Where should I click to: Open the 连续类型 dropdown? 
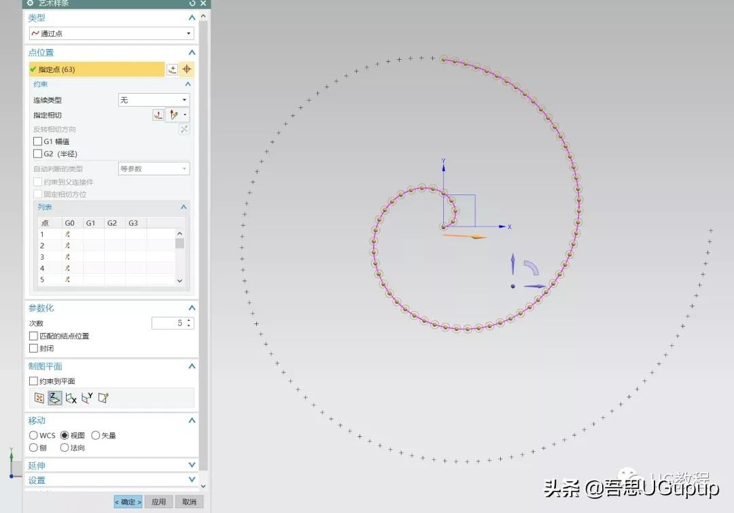pos(154,100)
